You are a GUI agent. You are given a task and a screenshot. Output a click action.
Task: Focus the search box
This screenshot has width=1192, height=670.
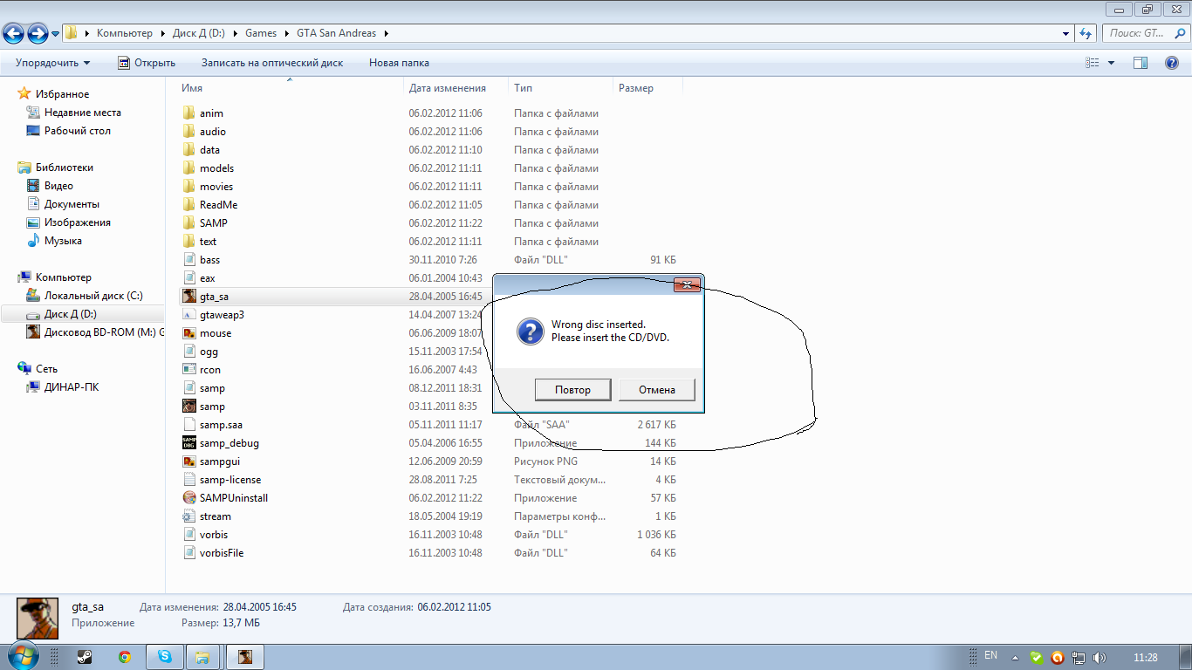[x=1144, y=33]
